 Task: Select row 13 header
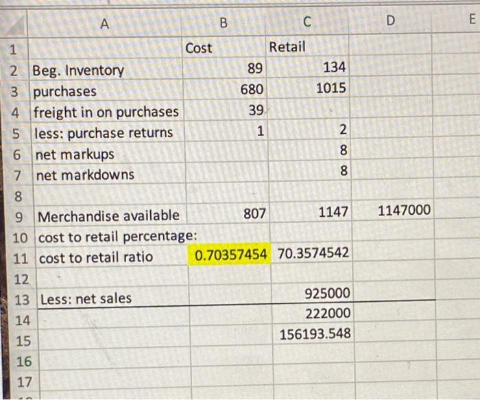point(22,300)
